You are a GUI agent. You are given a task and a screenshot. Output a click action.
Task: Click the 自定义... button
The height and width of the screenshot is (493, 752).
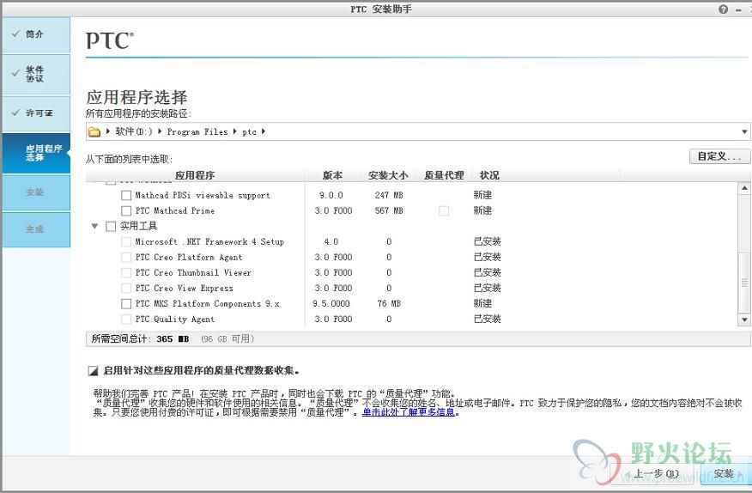click(x=719, y=156)
